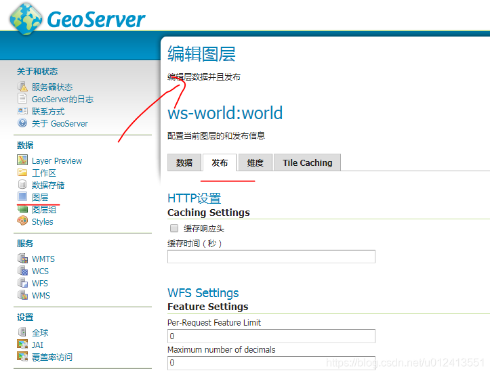
Task: Switch to the Tile Caching tab
Action: coord(307,162)
